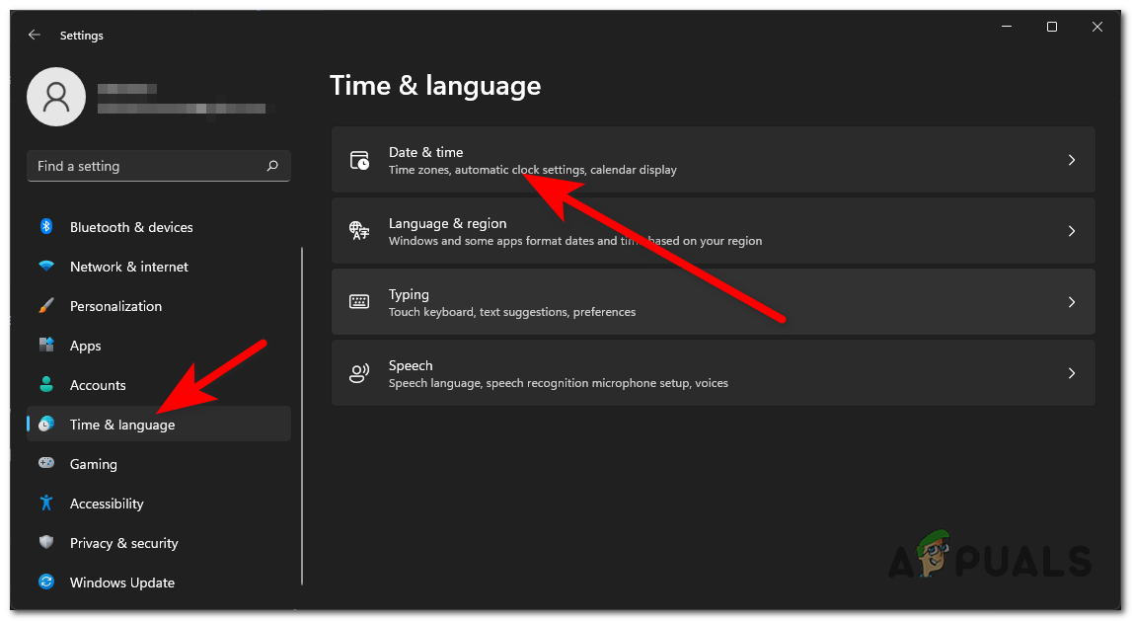
Task: Minimize the Settings window
Action: point(1007,27)
